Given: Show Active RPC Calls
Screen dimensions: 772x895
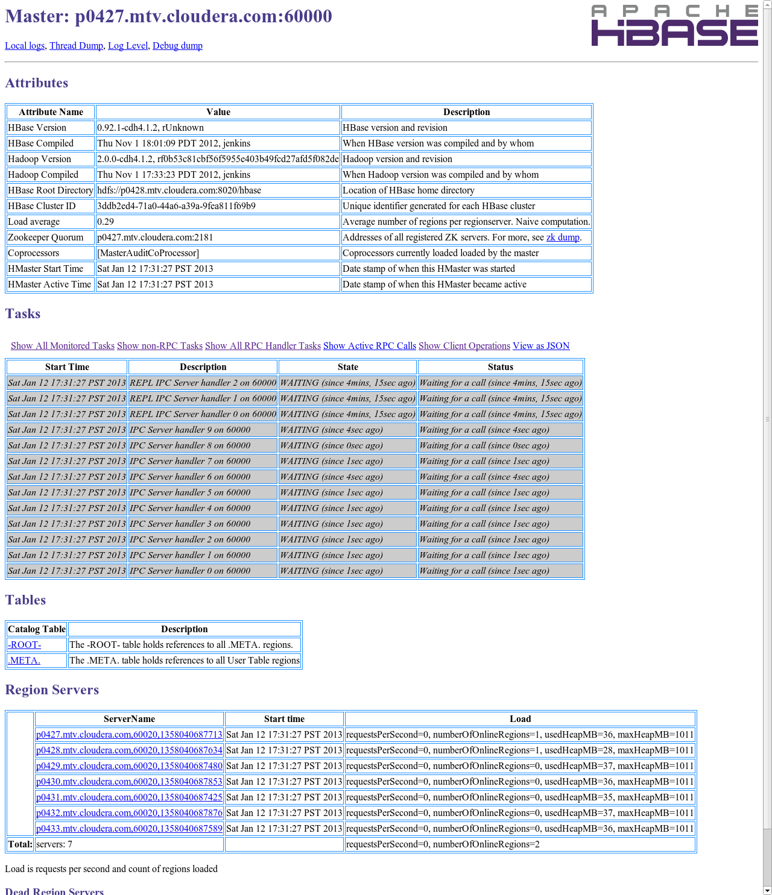Looking at the screenshot, I should tap(369, 345).
